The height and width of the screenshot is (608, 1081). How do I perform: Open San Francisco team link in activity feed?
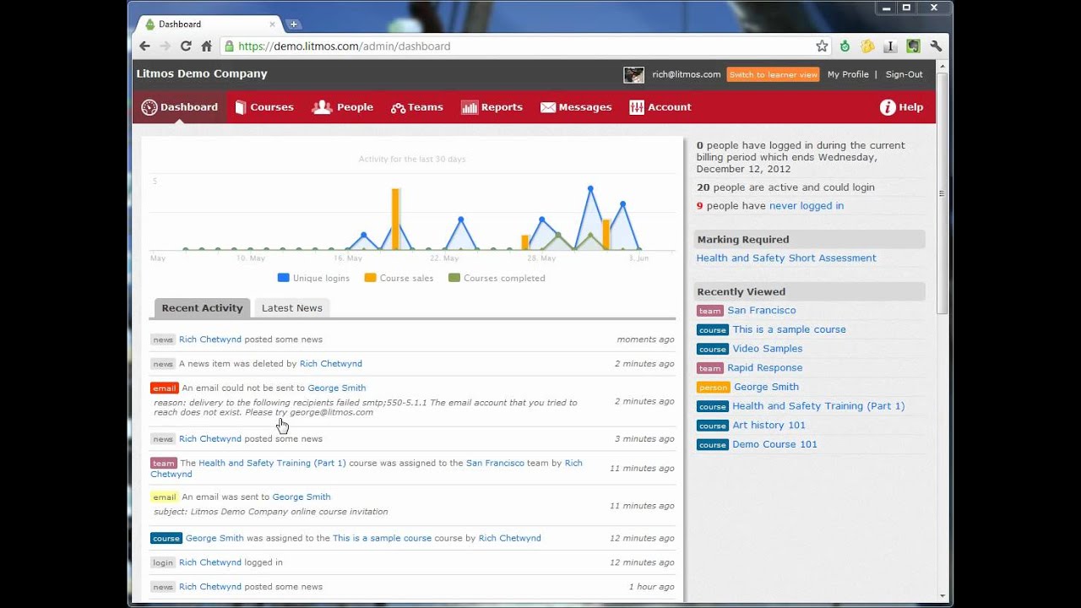494,464
